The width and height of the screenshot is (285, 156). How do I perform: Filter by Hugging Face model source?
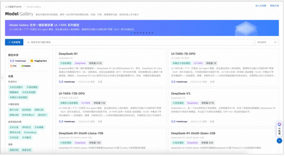click(x=38, y=61)
